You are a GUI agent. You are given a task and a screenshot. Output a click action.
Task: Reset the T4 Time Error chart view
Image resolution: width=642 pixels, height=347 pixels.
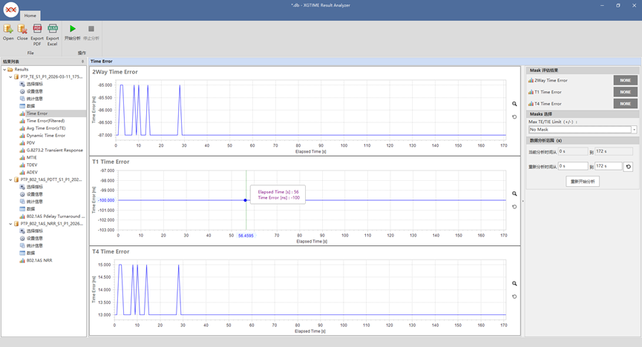514,297
